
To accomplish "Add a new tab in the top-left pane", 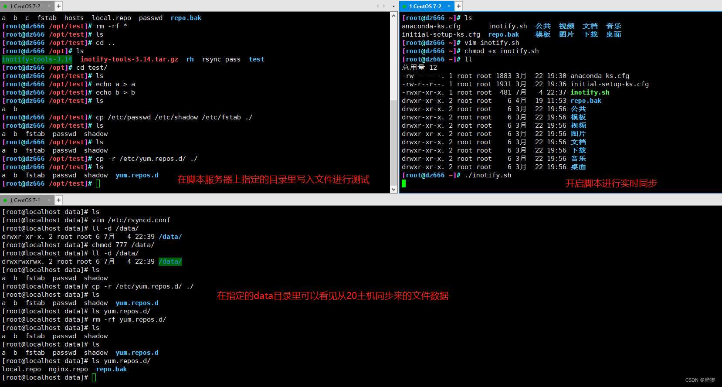I will tap(59, 6).
